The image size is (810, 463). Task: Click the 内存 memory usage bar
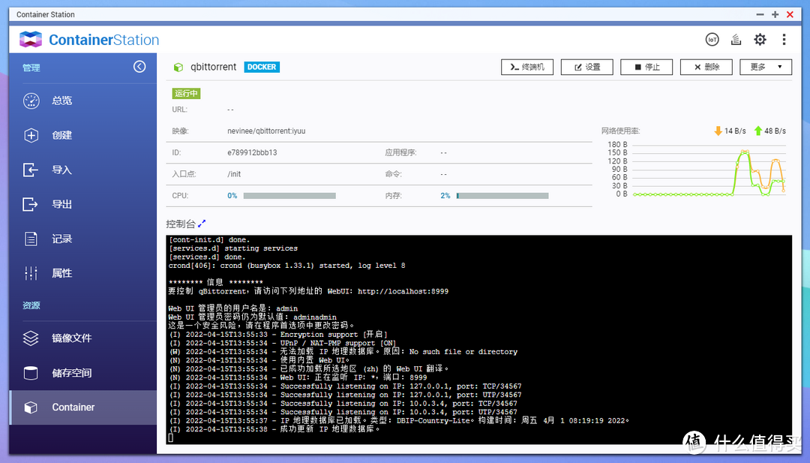pyautogui.click(x=502, y=196)
